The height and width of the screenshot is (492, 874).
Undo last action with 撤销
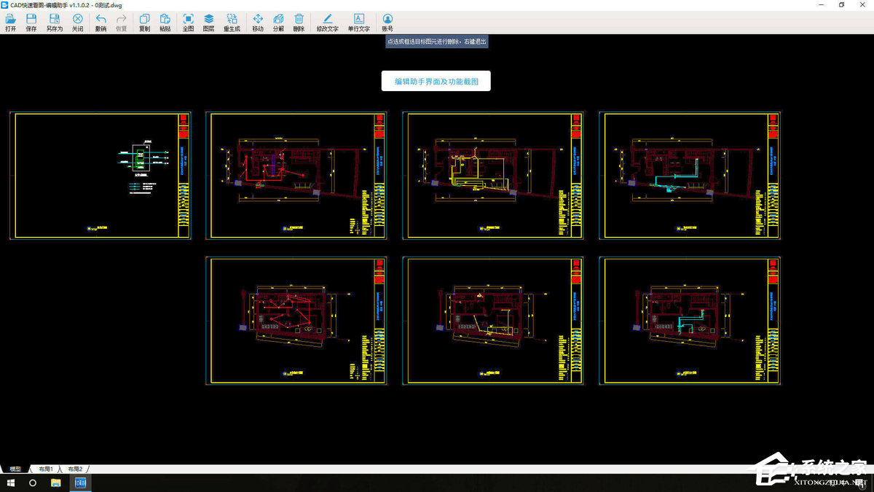pos(101,23)
